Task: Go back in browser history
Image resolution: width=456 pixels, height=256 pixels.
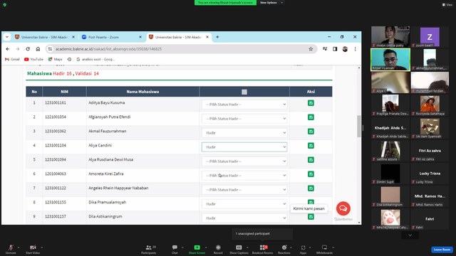Action: (8, 49)
